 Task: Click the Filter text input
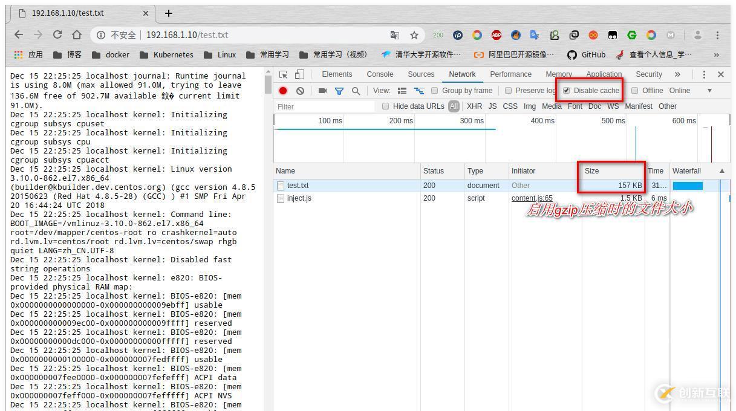point(325,106)
